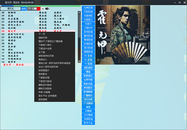187x130 pixels.
Task: Choose 换背景图片 in the context menu
Action: (x=44, y=70)
